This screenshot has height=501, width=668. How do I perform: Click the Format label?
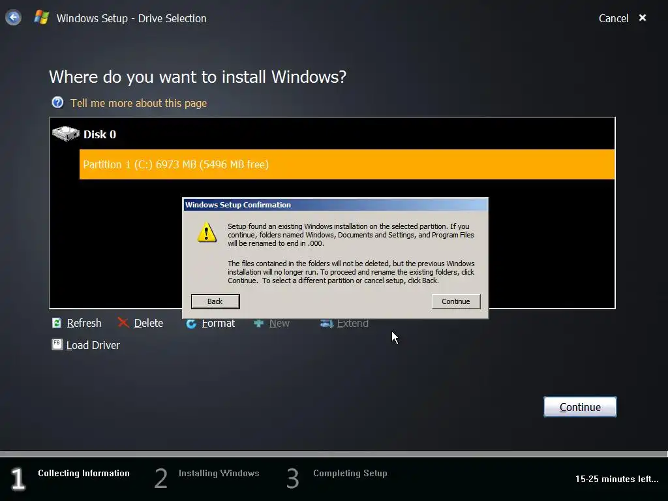[218, 324]
